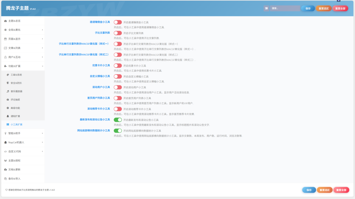Click the blue 保存 button at top
This screenshot has width=355, height=199.
coord(308,8)
